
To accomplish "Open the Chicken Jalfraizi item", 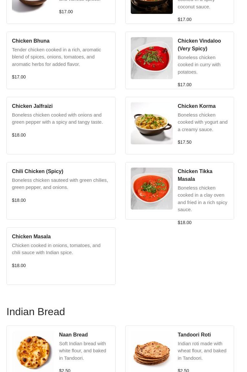I will 32,106.
